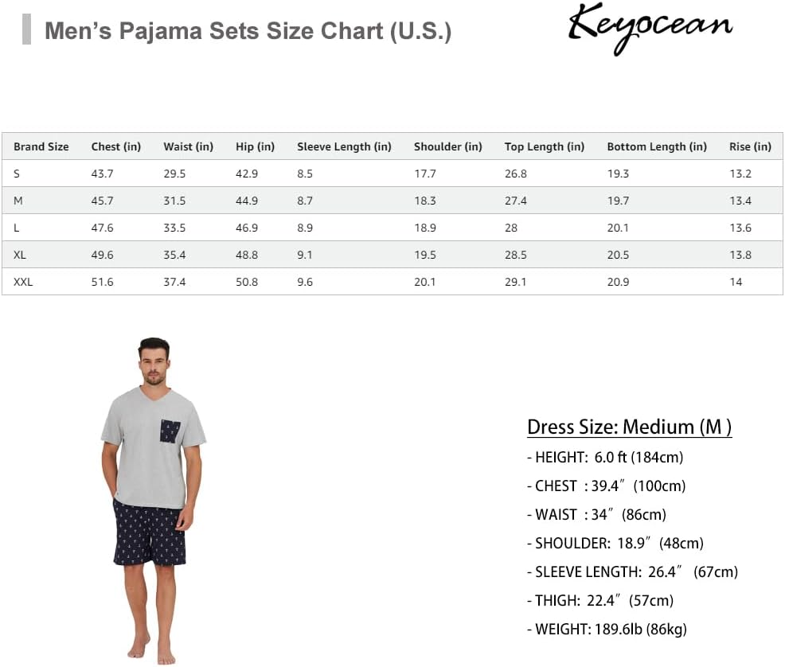This screenshot has width=785, height=667.
Task: Click the Sleeve Length (in) column header
Action: 344,146
